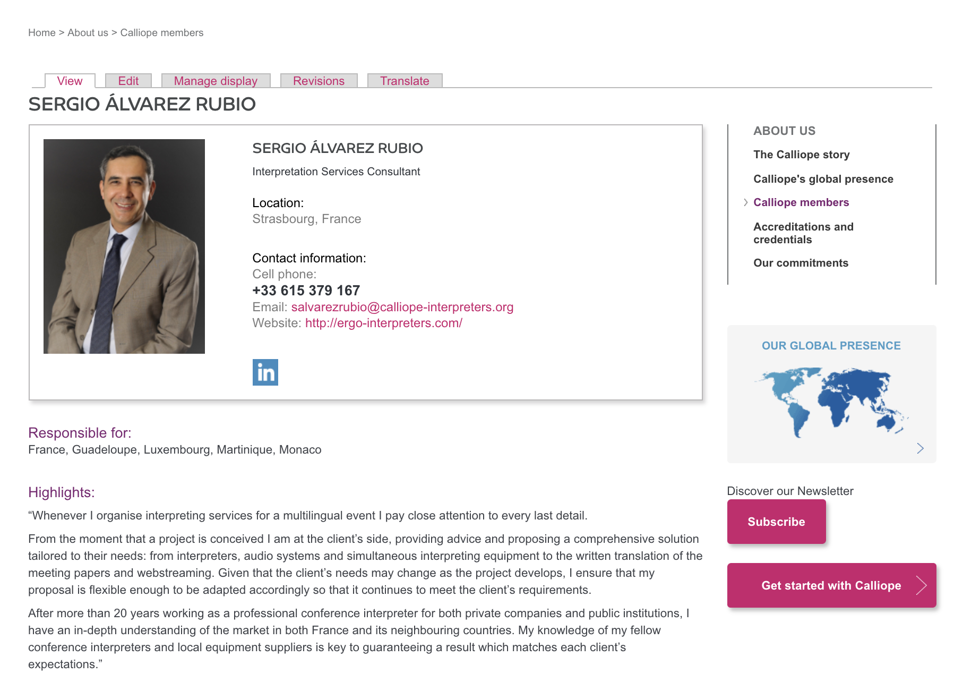
Task: Open the Translate tab
Action: tap(405, 81)
